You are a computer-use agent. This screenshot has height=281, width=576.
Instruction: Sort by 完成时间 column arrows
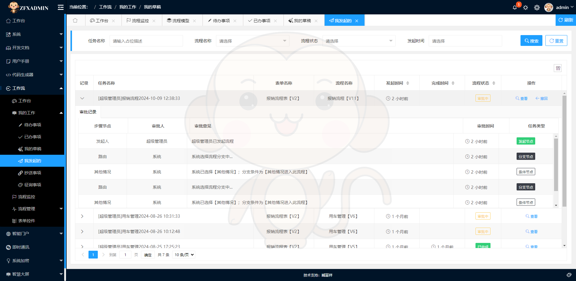tap(453, 83)
